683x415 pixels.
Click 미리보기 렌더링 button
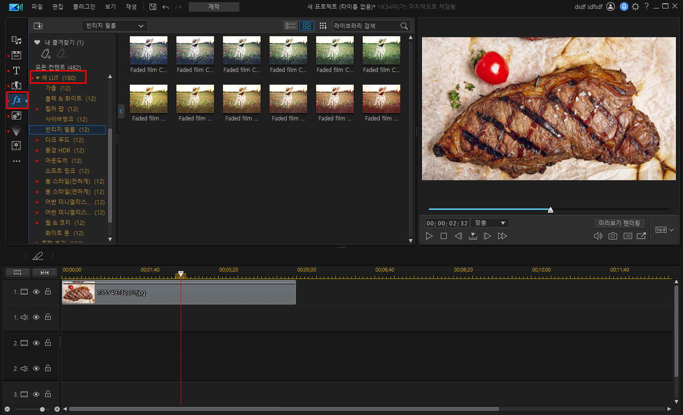[619, 223]
